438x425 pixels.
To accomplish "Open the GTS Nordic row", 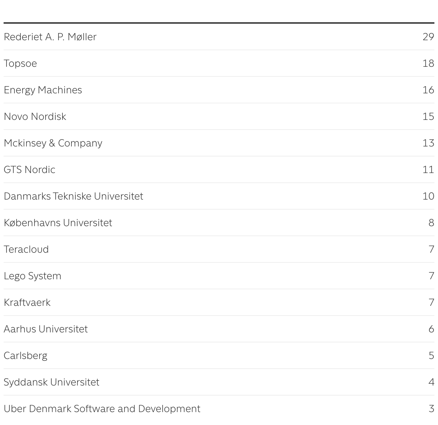I will 29,170.
